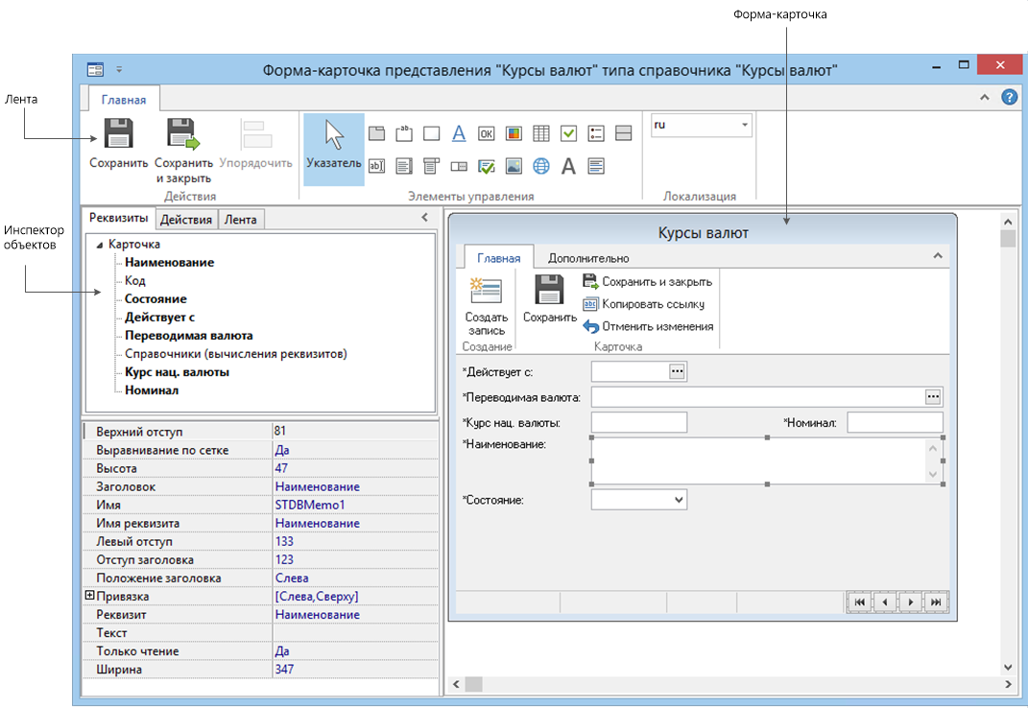Collapse the main ribbon with the chevron
The image size is (1028, 708).
[985, 98]
